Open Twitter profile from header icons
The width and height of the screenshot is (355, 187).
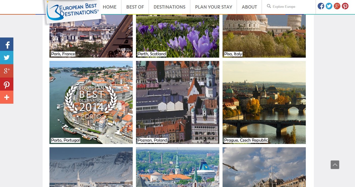click(x=329, y=6)
